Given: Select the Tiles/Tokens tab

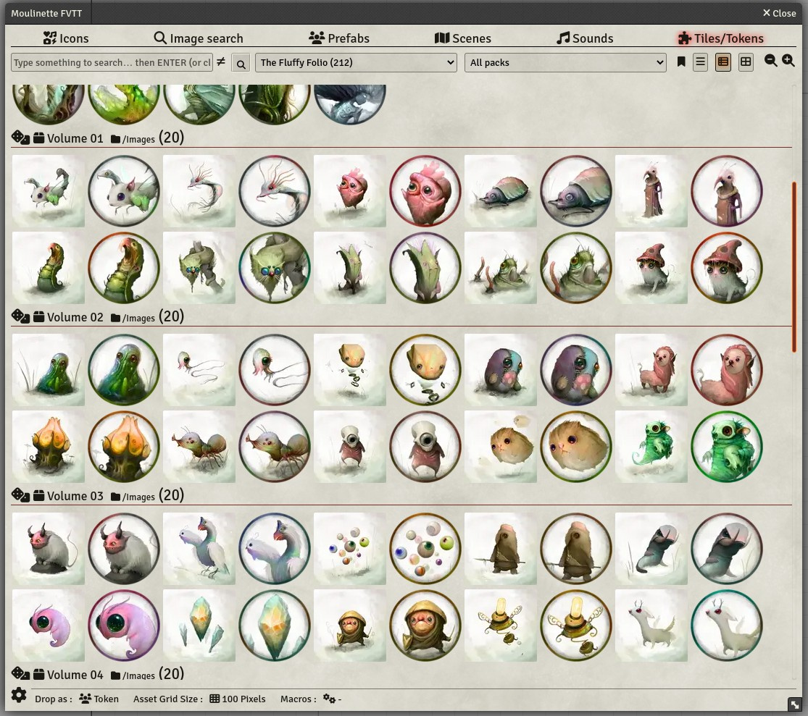Looking at the screenshot, I should click(720, 38).
